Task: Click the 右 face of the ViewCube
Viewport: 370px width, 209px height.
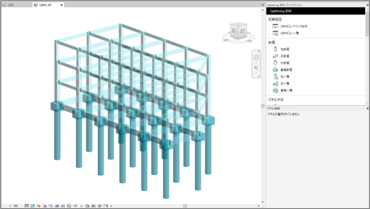Action: [x=242, y=31]
